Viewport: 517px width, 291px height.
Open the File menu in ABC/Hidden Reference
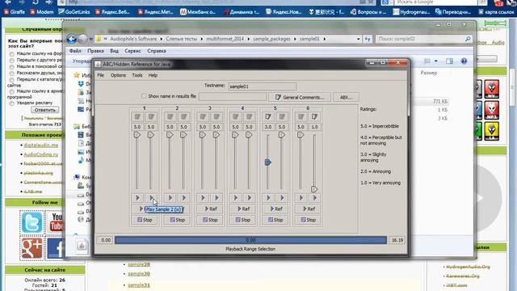pos(100,75)
